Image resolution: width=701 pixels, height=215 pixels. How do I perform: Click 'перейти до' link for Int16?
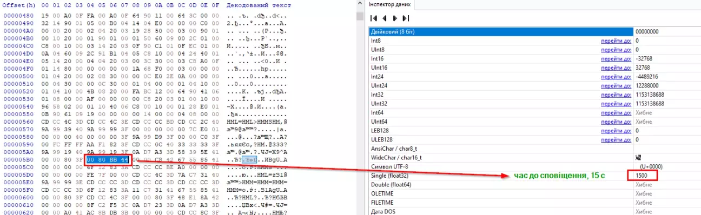tap(616, 58)
